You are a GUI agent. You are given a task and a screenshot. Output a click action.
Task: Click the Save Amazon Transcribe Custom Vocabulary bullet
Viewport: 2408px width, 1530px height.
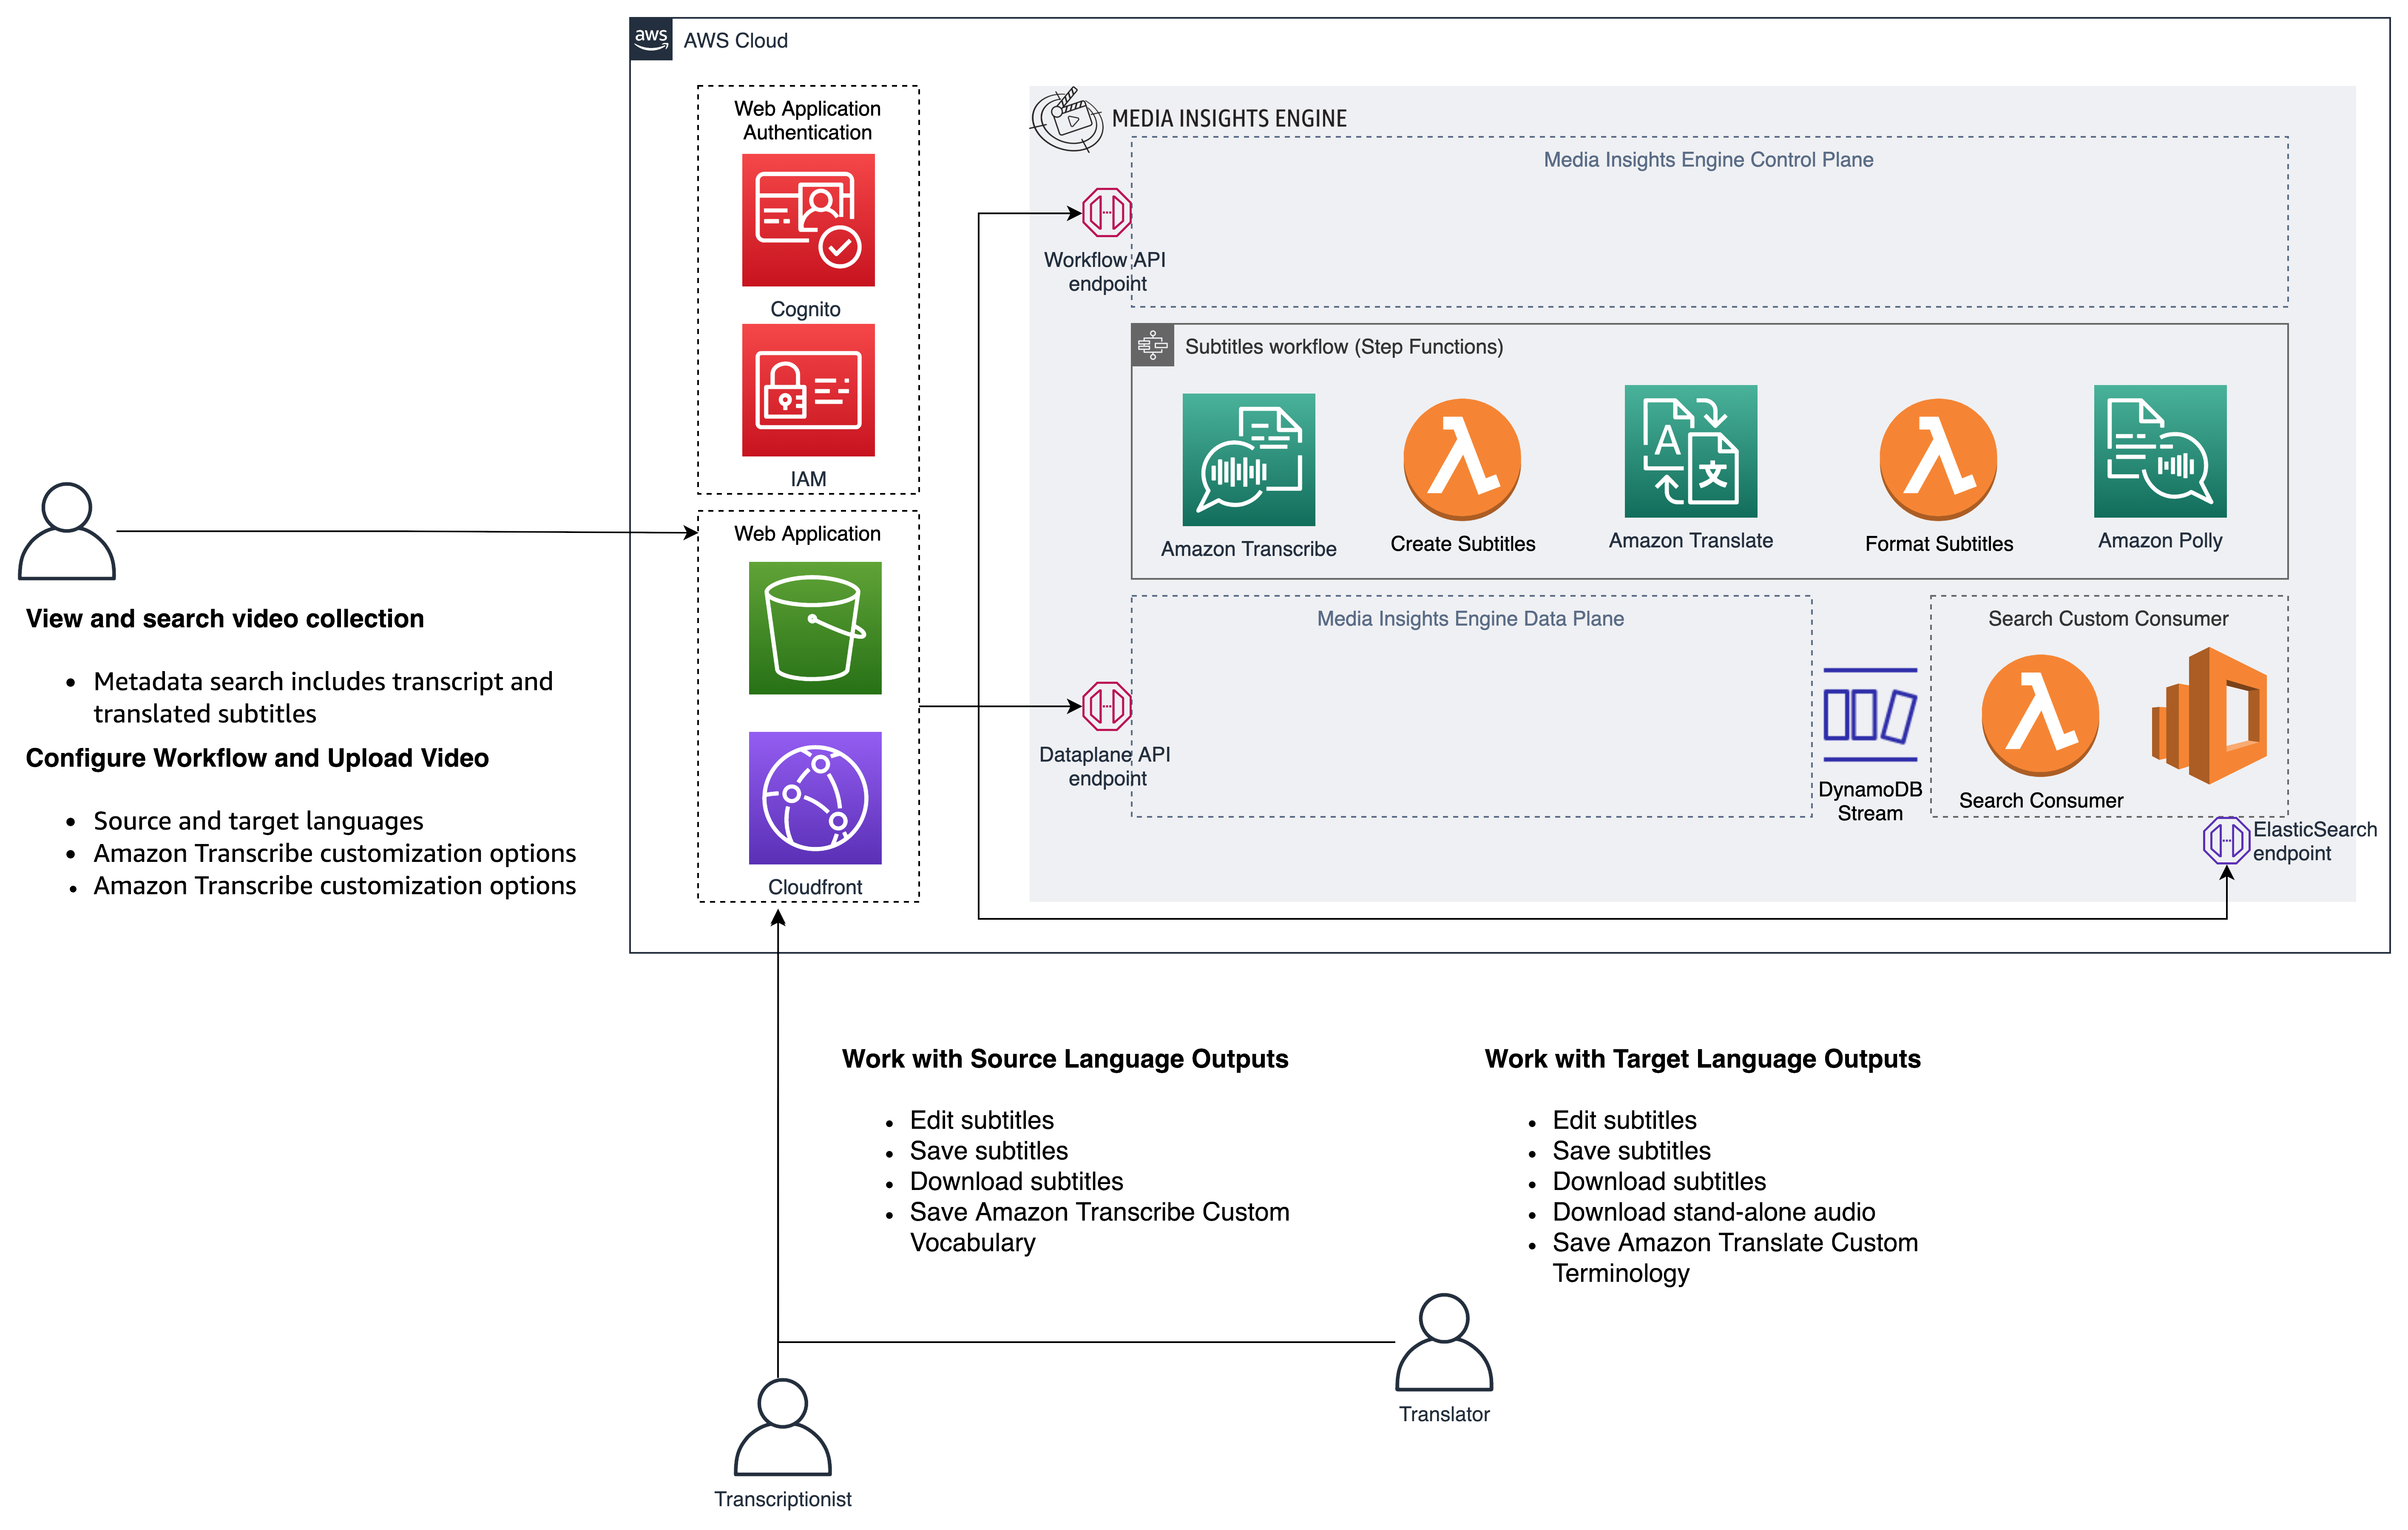(1100, 1227)
